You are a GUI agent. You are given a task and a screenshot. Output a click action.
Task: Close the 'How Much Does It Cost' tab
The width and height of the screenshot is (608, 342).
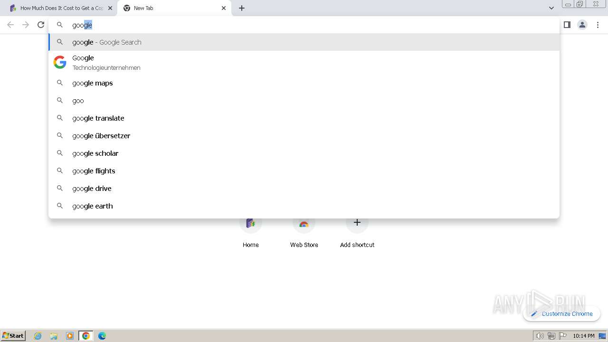[110, 8]
